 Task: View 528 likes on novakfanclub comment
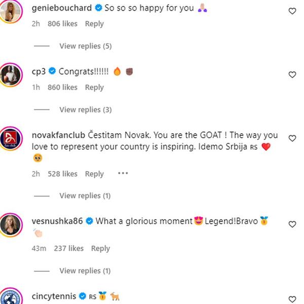point(62,173)
